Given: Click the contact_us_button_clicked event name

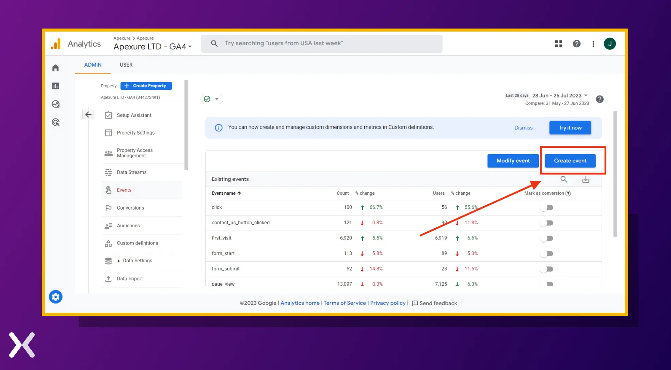Looking at the screenshot, I should click(x=240, y=223).
